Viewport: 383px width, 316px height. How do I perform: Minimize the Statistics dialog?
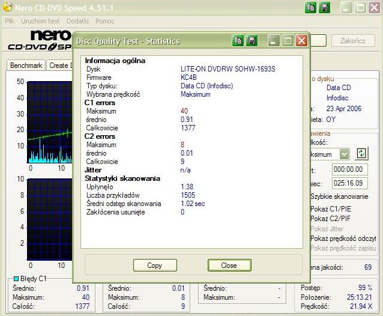pyautogui.click(x=274, y=41)
